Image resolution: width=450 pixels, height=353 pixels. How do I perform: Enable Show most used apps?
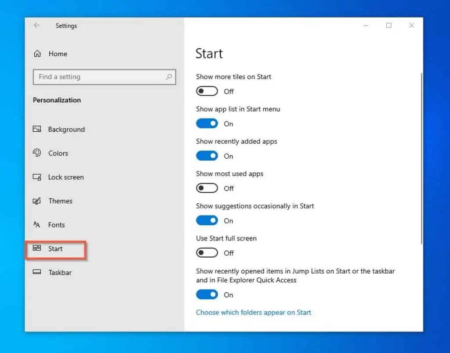pyautogui.click(x=207, y=188)
